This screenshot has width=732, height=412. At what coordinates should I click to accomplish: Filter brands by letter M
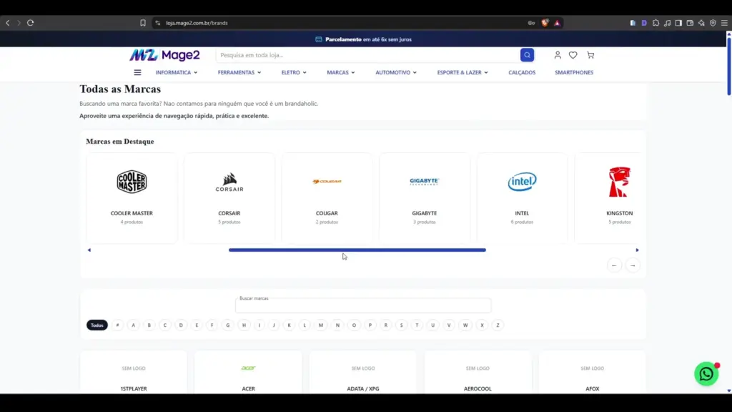click(x=321, y=325)
